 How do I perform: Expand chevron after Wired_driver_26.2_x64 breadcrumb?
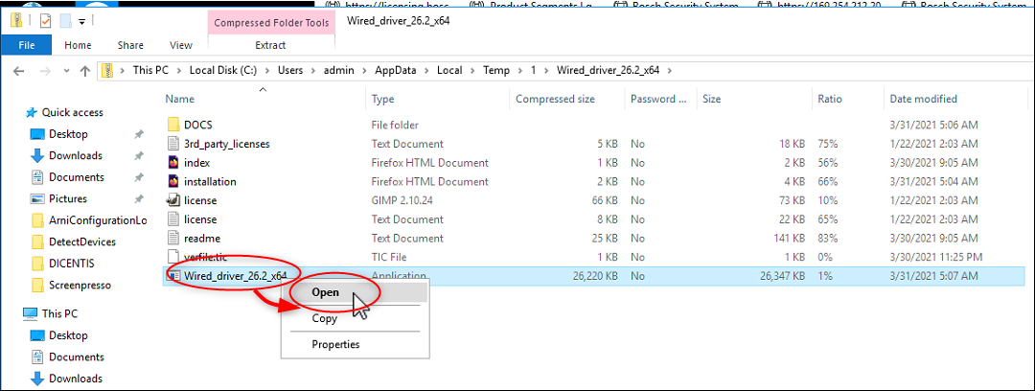[x=671, y=70]
